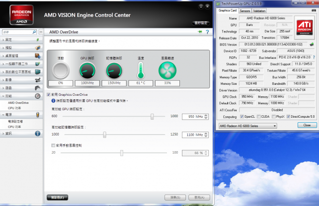Click the Preferences button in header

click(x=200, y=23)
